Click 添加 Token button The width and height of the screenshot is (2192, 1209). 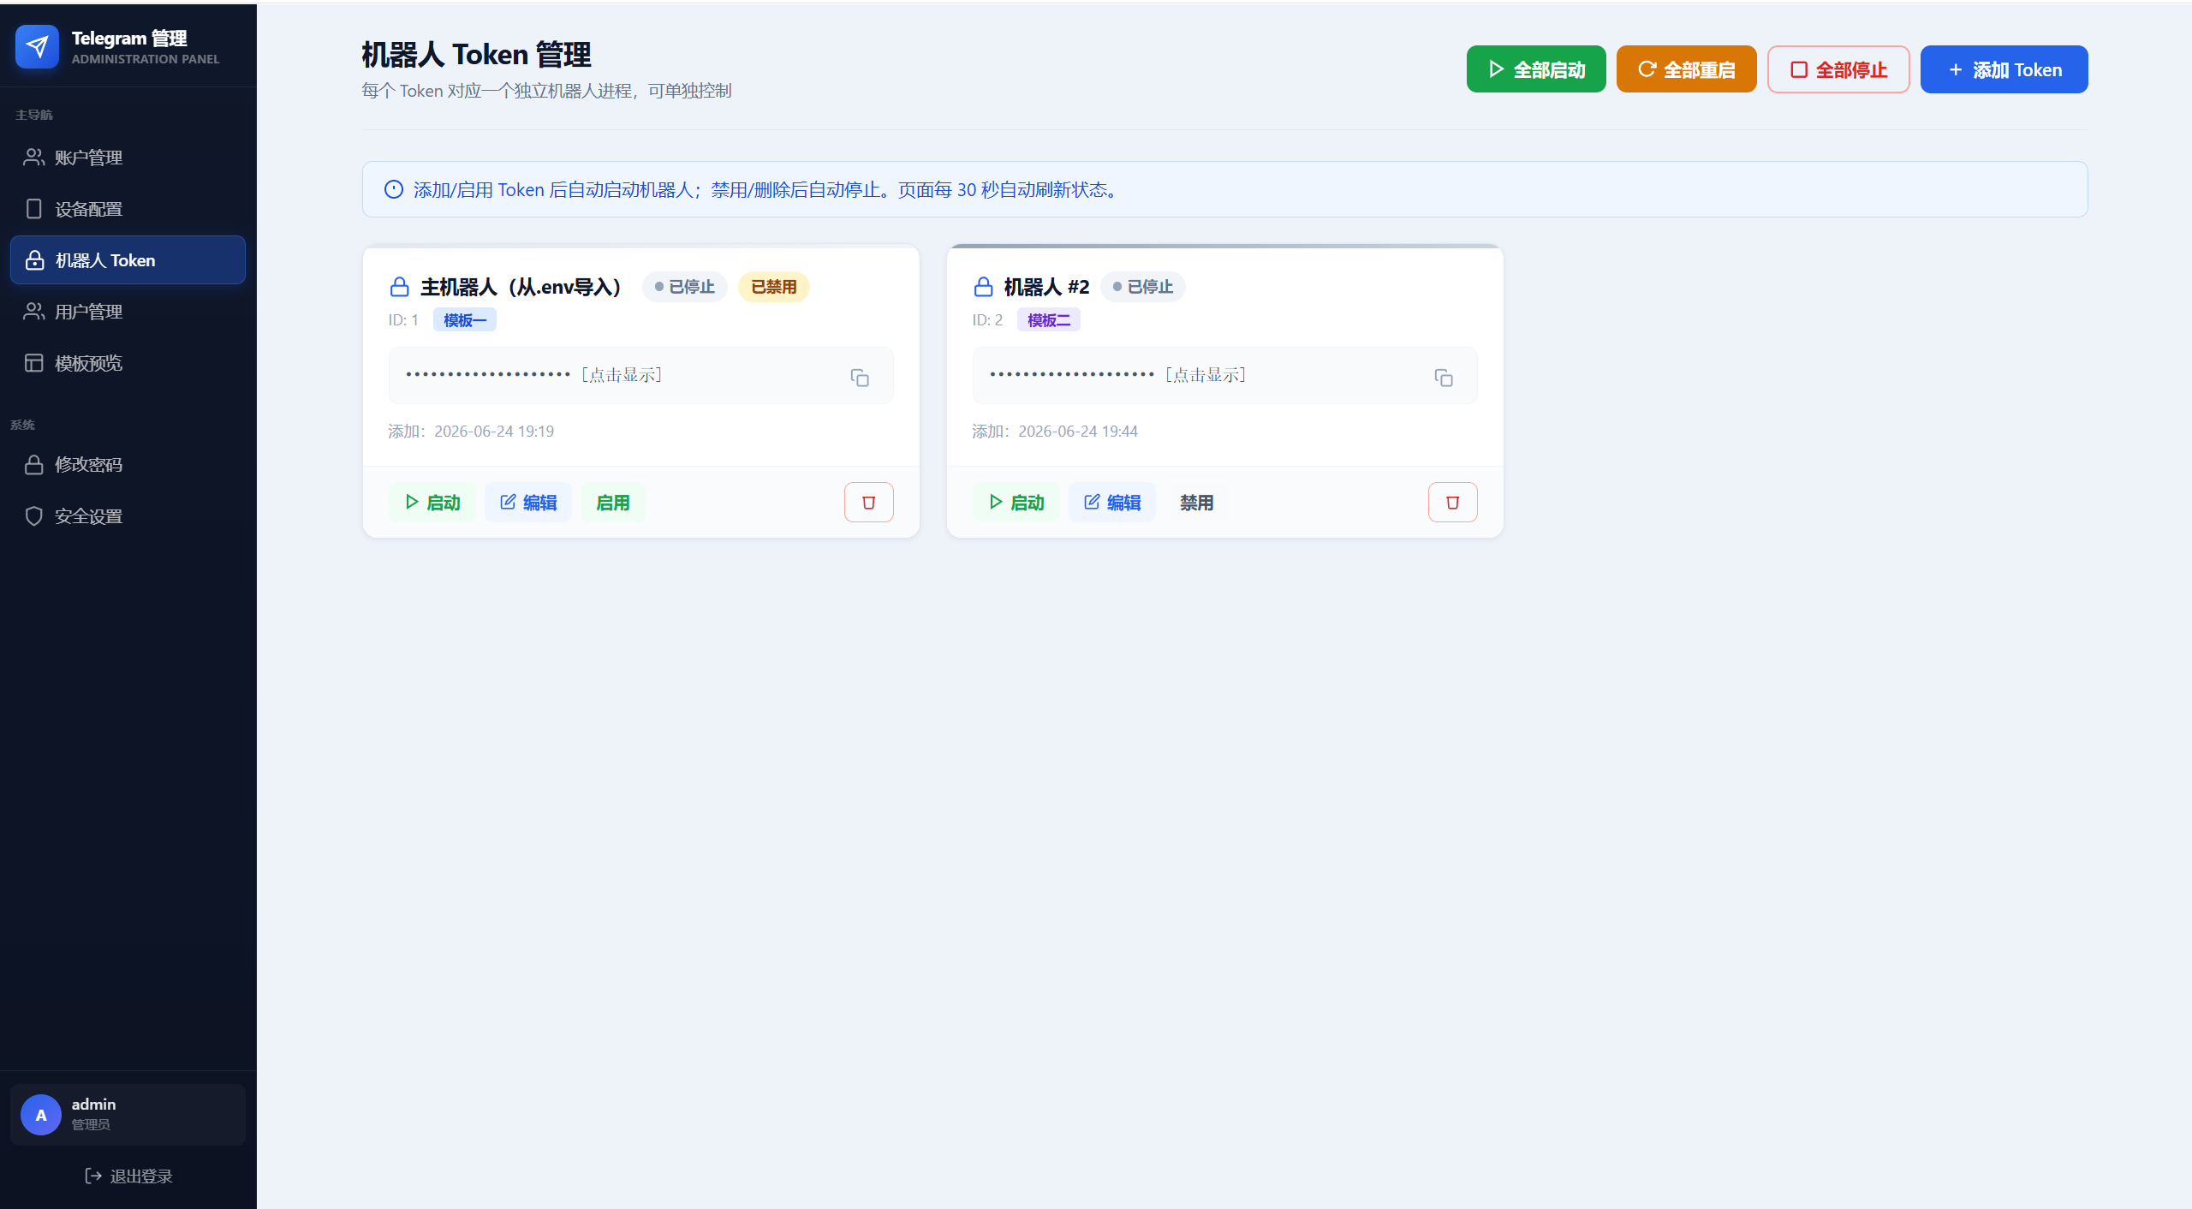(2004, 69)
